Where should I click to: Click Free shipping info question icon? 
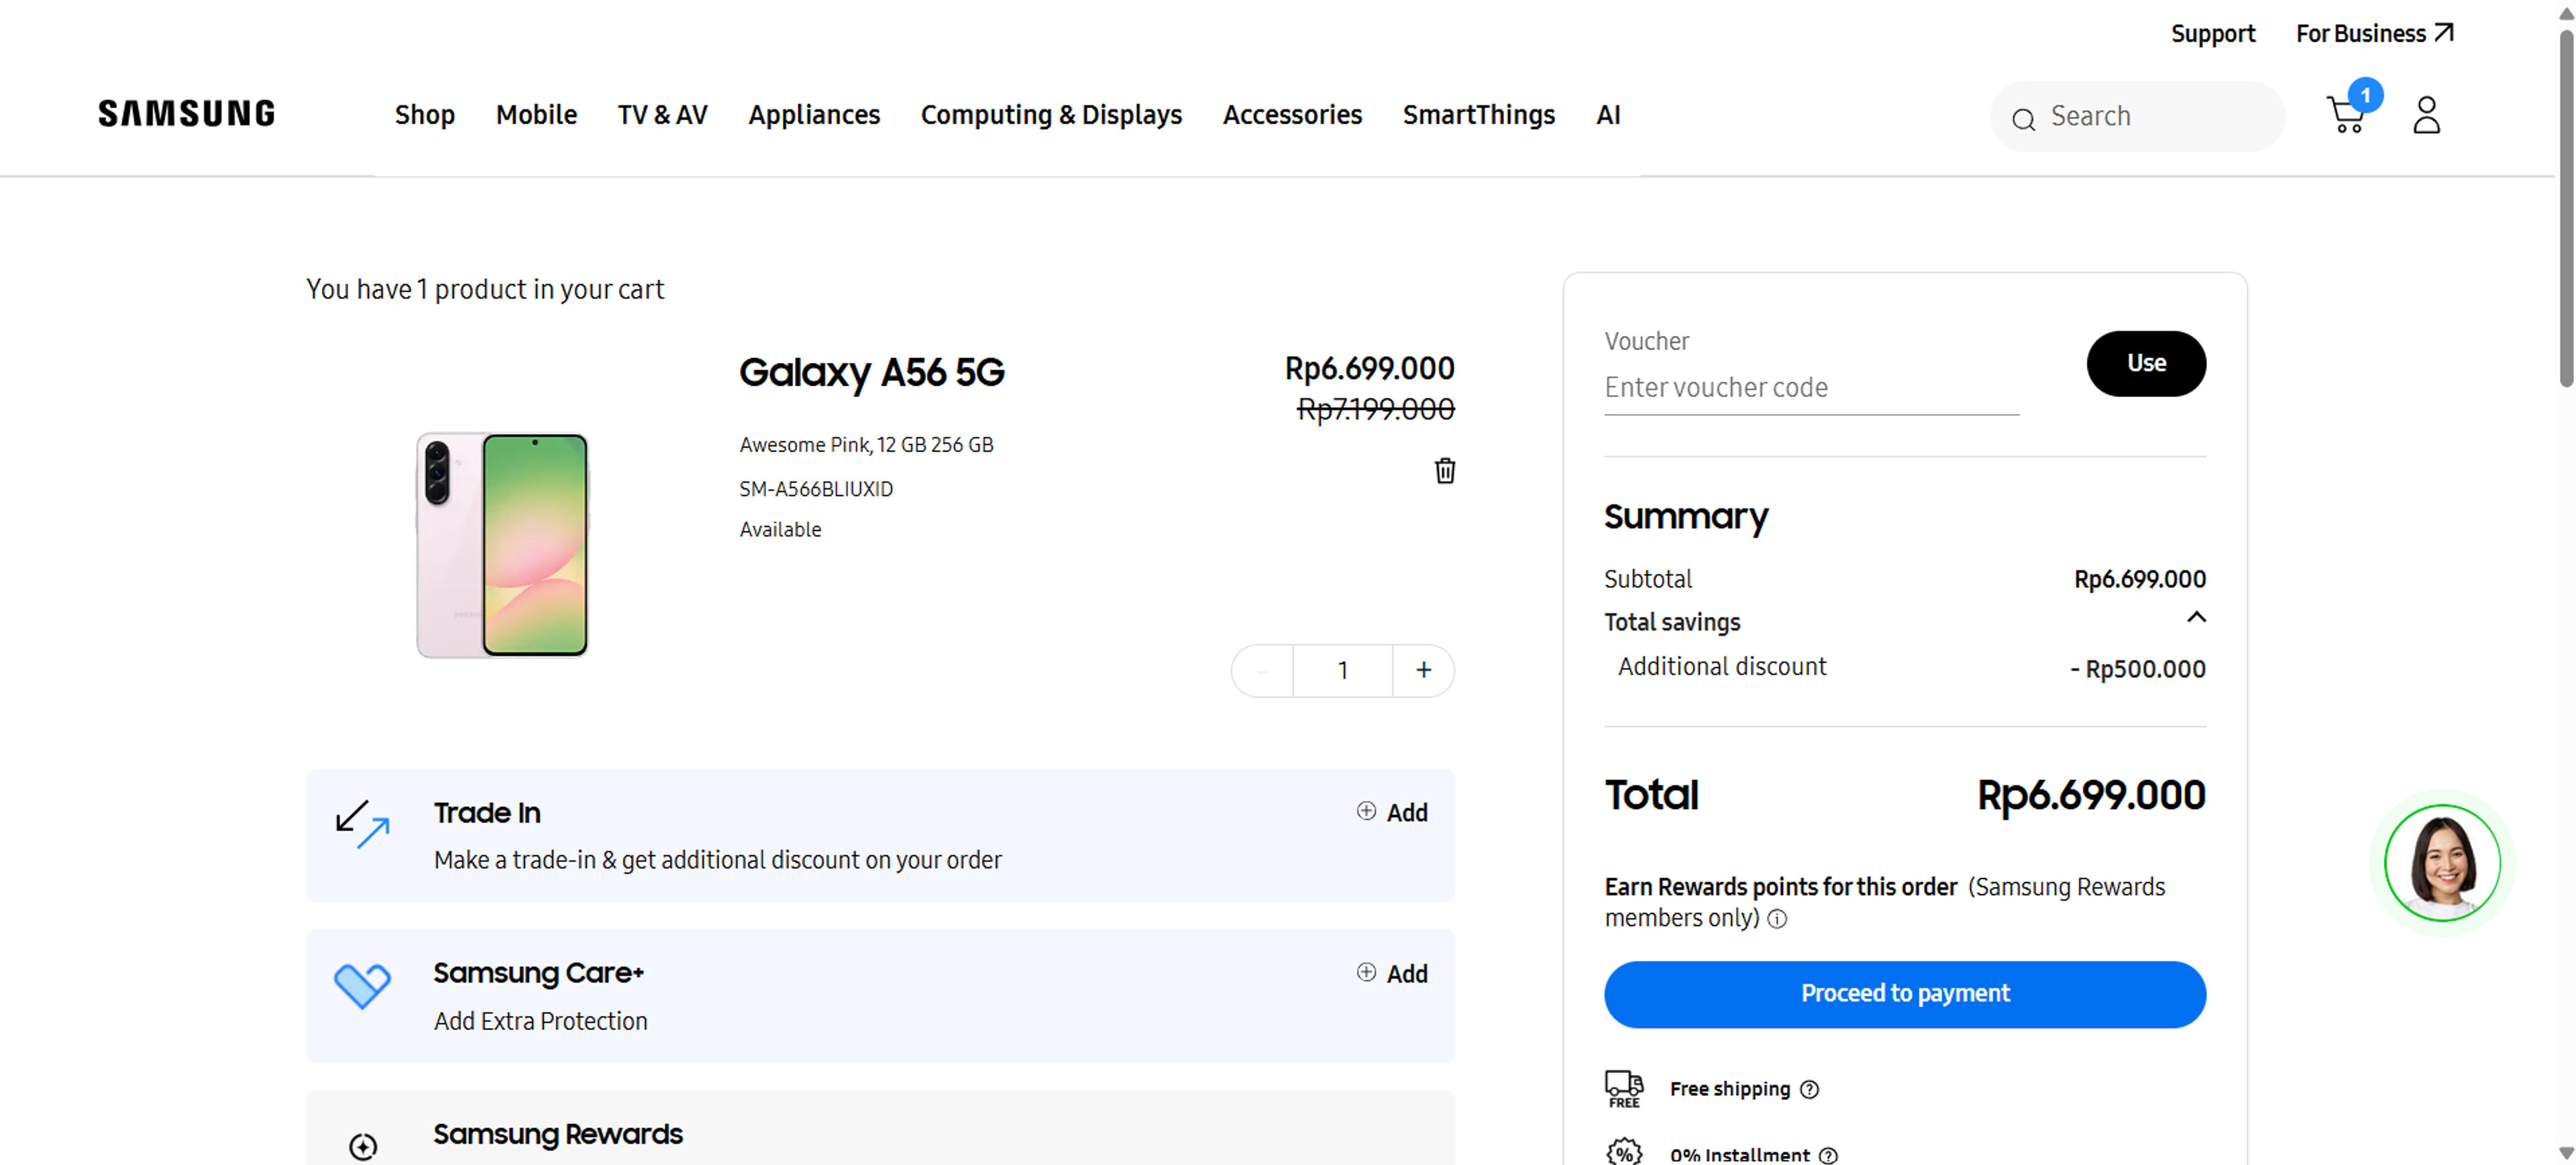click(x=1809, y=1089)
